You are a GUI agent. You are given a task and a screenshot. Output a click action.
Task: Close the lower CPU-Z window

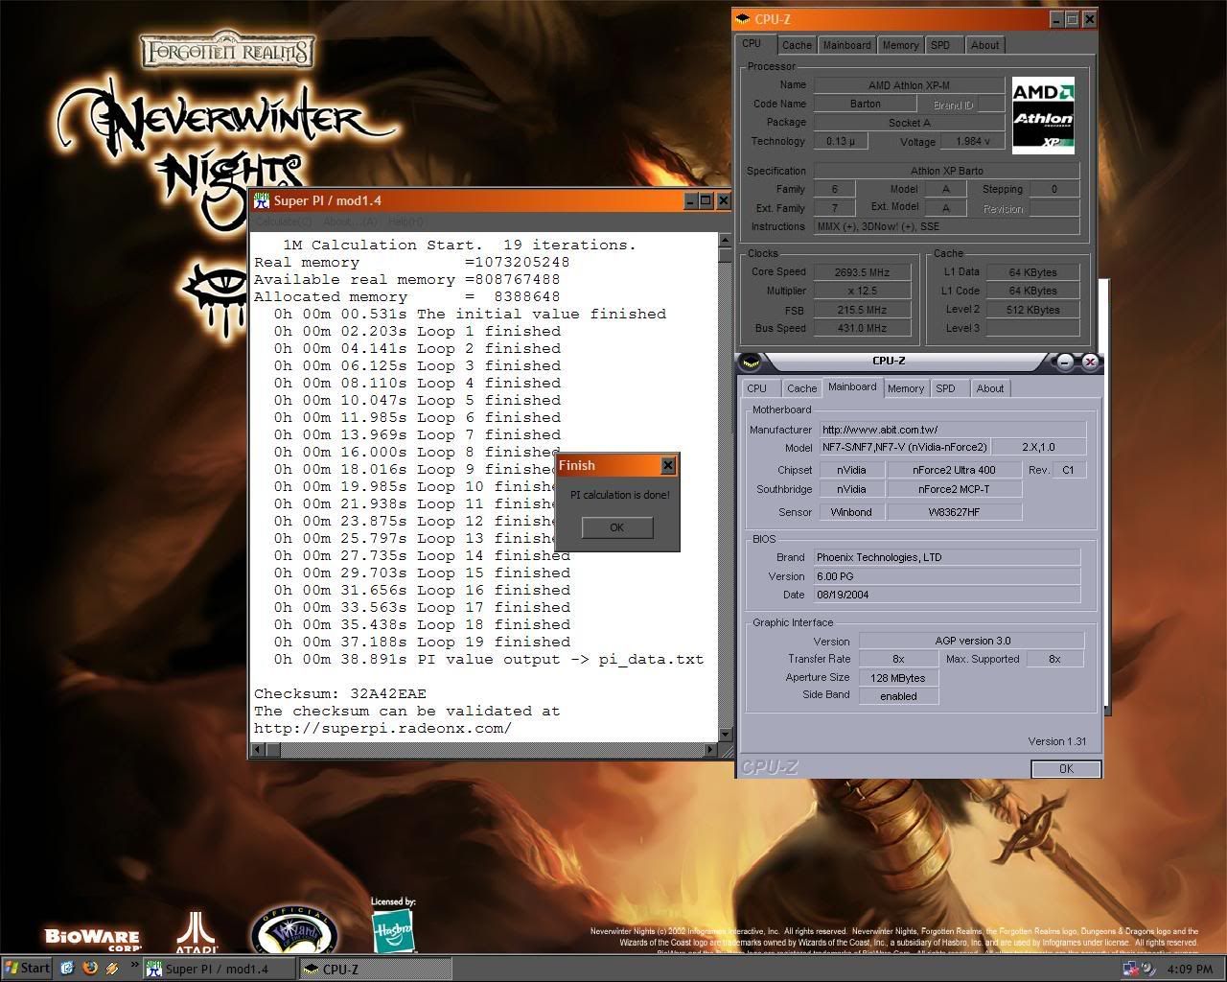tap(1090, 362)
